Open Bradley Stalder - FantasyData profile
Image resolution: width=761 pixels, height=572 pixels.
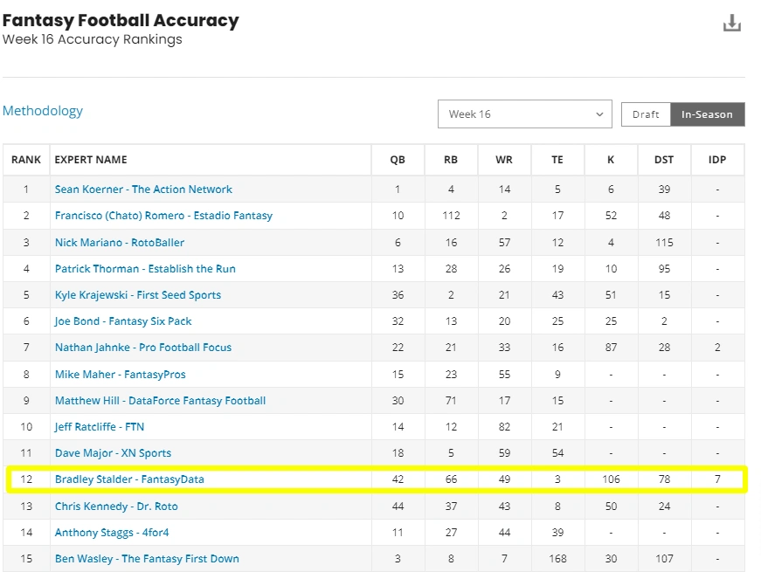[x=129, y=479]
